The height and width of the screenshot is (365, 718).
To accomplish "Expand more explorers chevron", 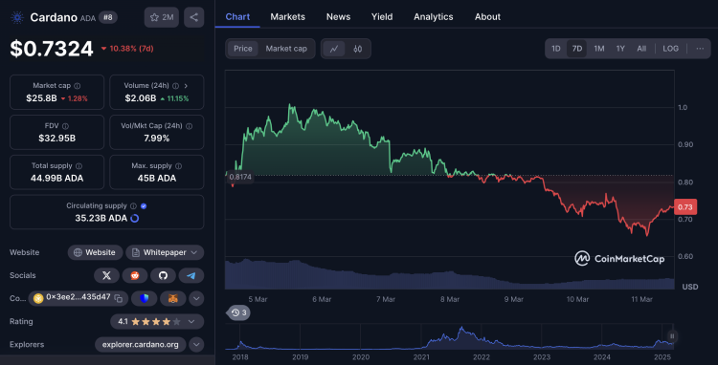I will [x=196, y=344].
